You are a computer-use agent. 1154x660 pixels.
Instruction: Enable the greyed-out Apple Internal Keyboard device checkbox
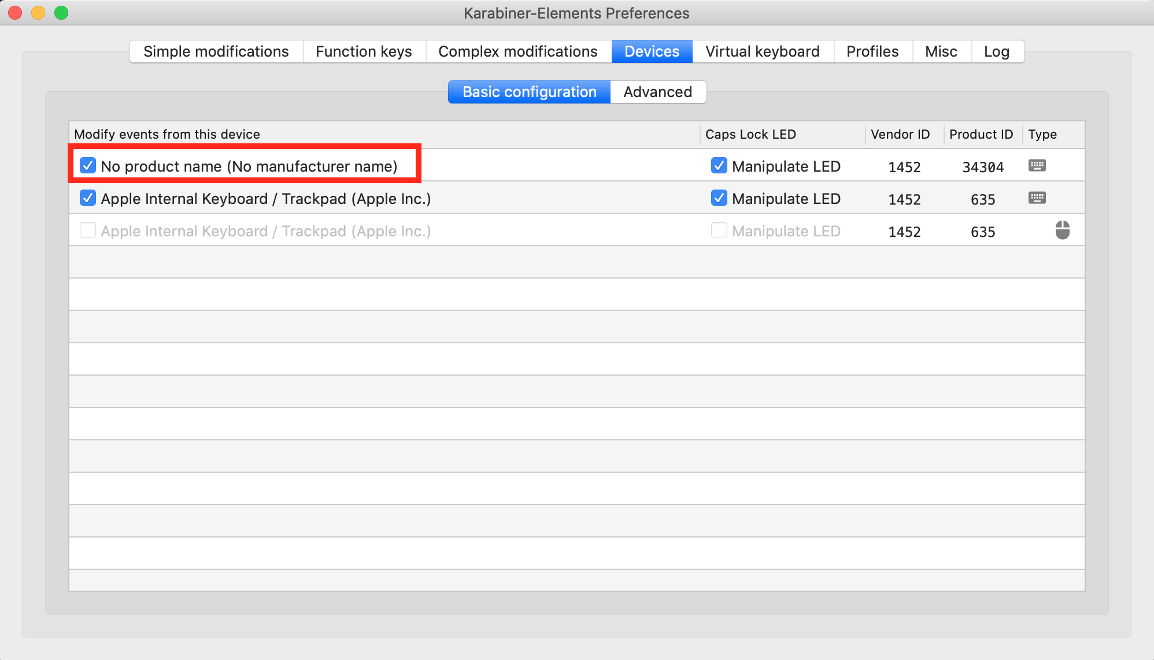(88, 231)
